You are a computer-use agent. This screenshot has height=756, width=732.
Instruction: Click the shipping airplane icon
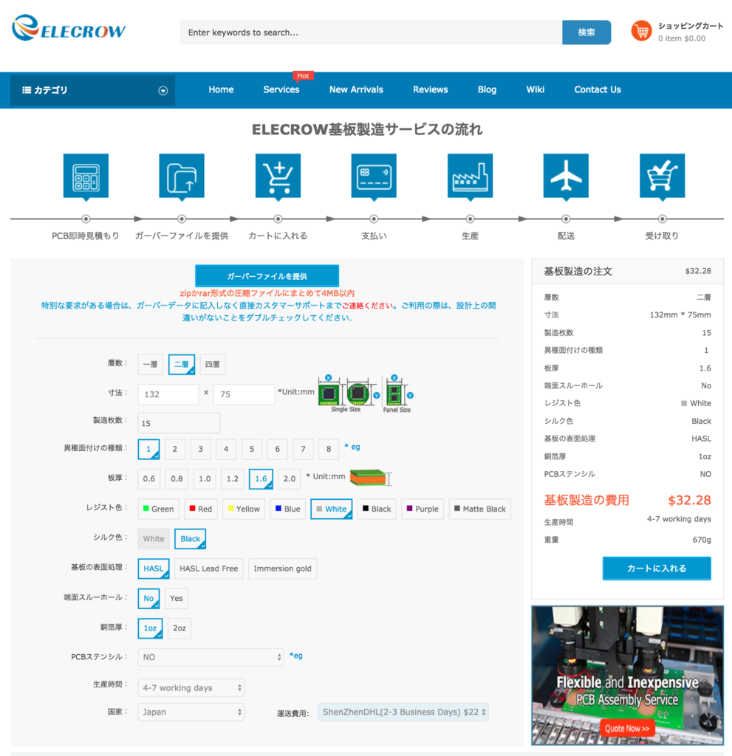coord(566,176)
